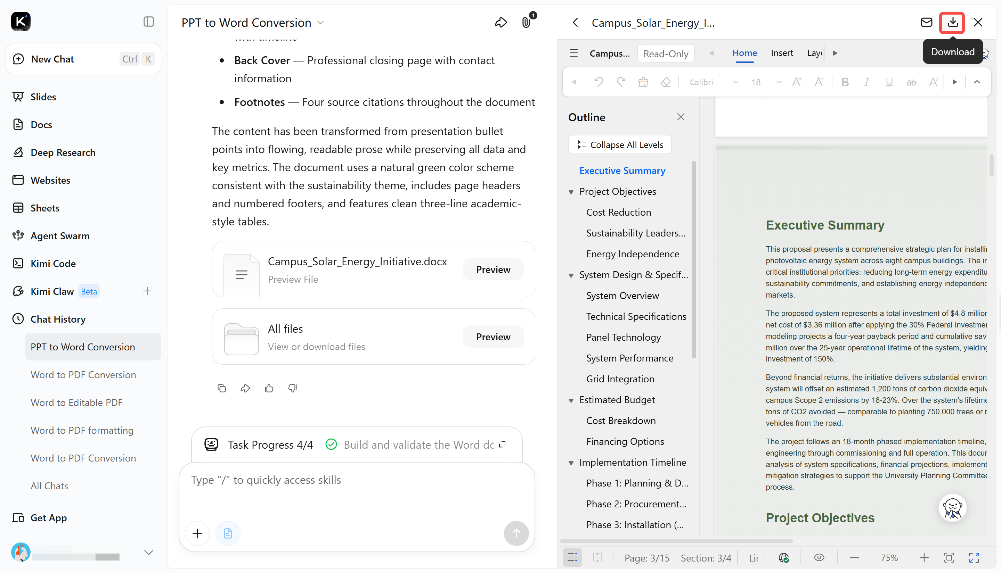Preview the All files folder
This screenshot has height=573, width=1001.
click(x=493, y=337)
